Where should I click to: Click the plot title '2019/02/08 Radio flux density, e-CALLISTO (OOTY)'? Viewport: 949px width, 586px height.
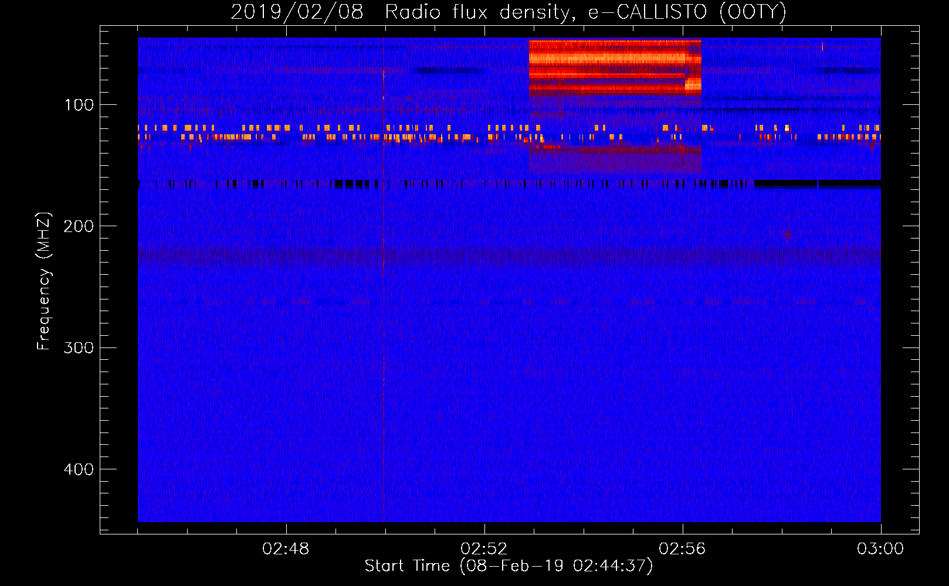[x=509, y=12]
